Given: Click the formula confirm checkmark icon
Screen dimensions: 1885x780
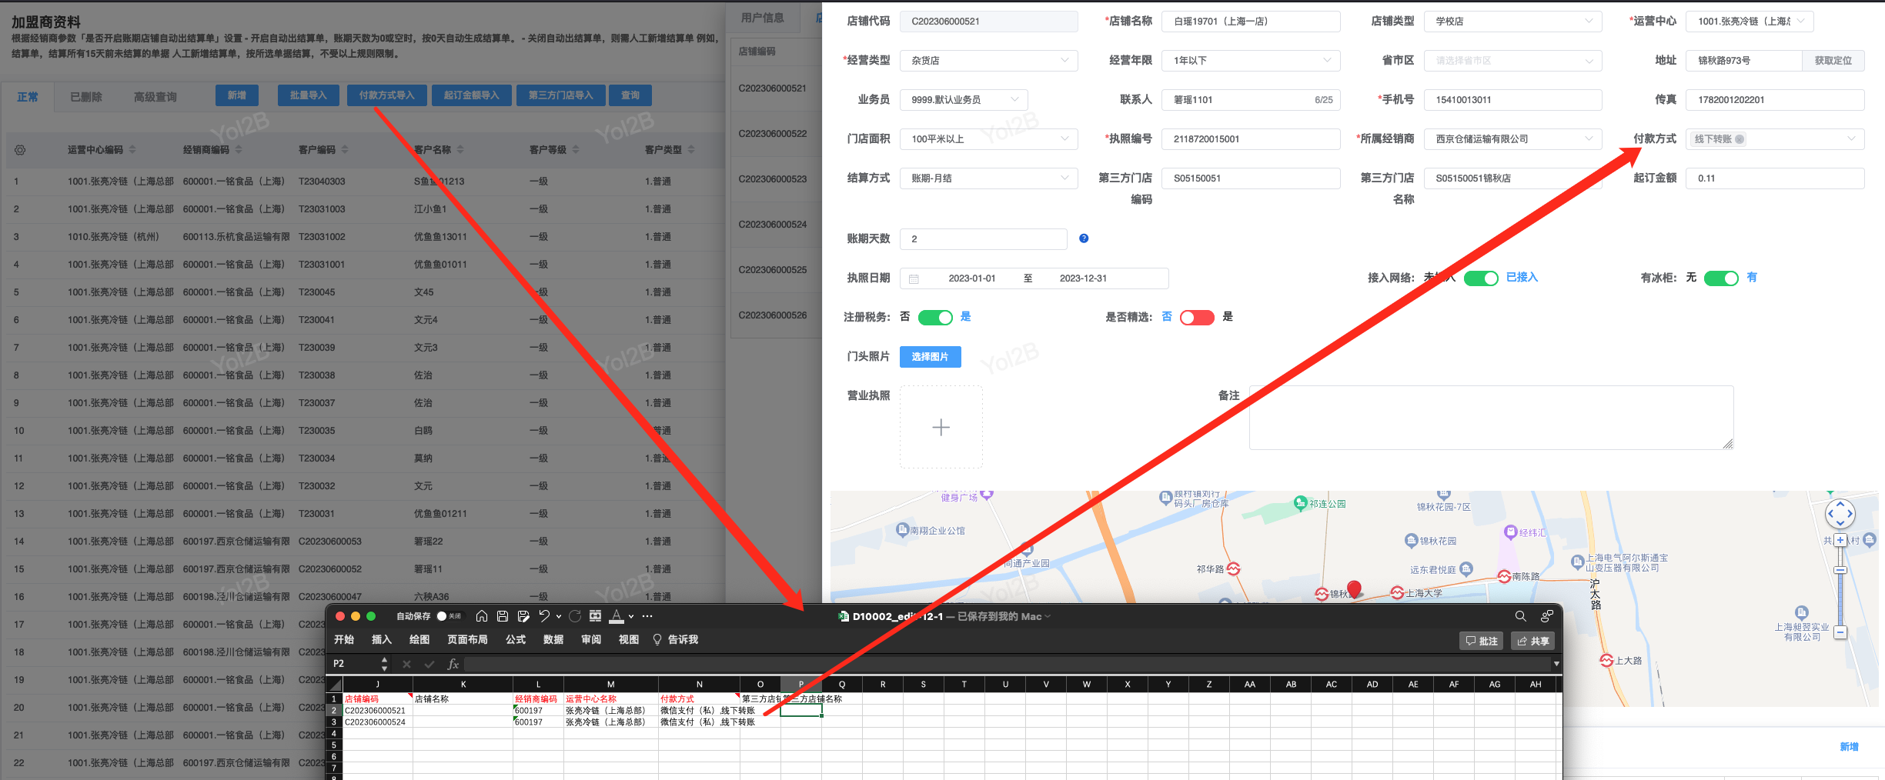Looking at the screenshot, I should tap(429, 664).
